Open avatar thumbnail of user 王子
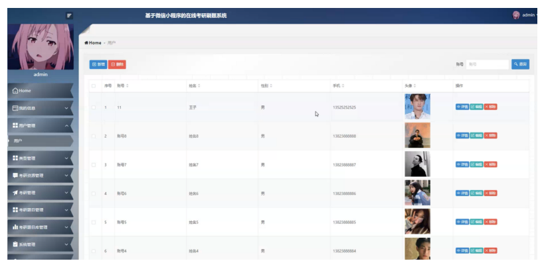540x261 pixels. pyautogui.click(x=417, y=107)
